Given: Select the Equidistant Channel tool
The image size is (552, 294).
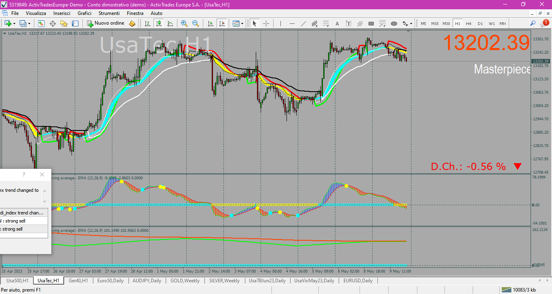Looking at the screenshot, I should tap(314, 23).
